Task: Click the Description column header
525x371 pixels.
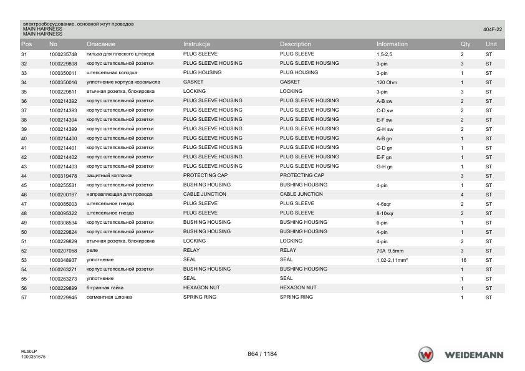Action: click(296, 44)
